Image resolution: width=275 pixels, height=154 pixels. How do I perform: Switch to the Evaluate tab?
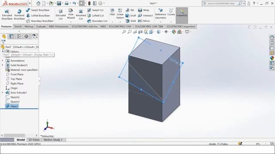click(41, 27)
